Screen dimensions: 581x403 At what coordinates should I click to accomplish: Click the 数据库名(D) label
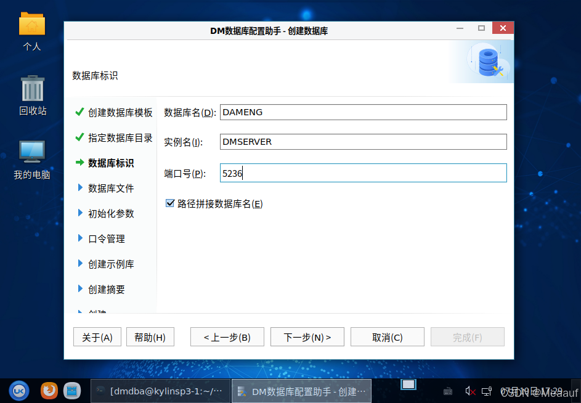pos(190,112)
